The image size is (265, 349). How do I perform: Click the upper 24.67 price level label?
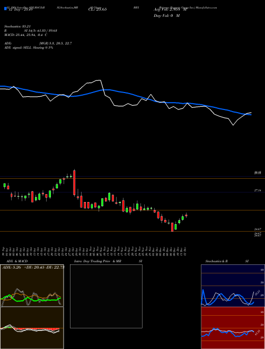coord(258,229)
